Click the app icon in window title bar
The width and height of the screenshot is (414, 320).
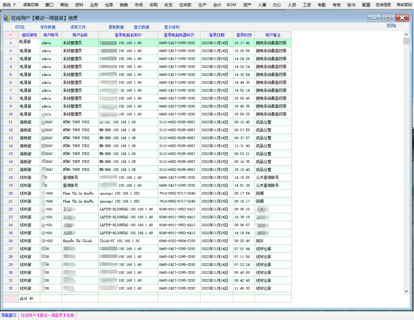7,18
